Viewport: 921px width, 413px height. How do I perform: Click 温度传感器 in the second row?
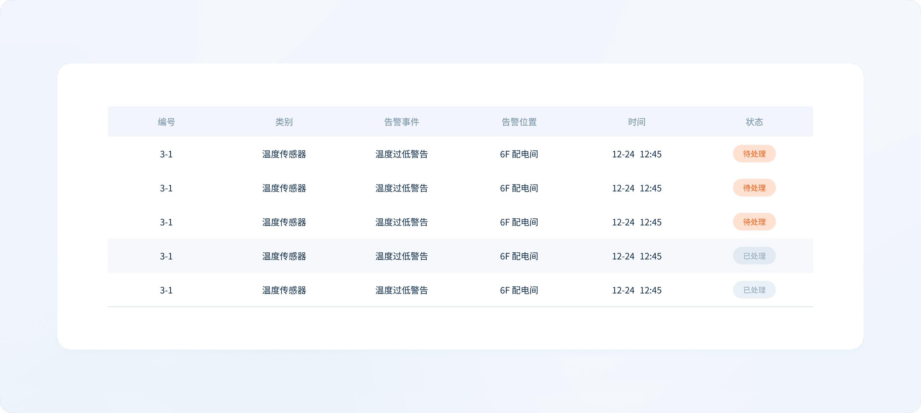[284, 188]
